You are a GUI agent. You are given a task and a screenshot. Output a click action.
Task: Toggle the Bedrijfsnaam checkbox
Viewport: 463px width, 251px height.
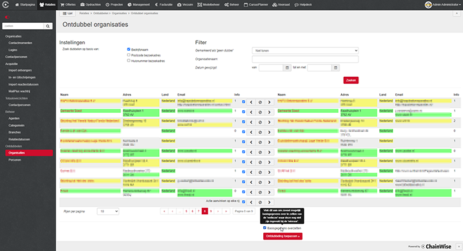tap(129, 49)
